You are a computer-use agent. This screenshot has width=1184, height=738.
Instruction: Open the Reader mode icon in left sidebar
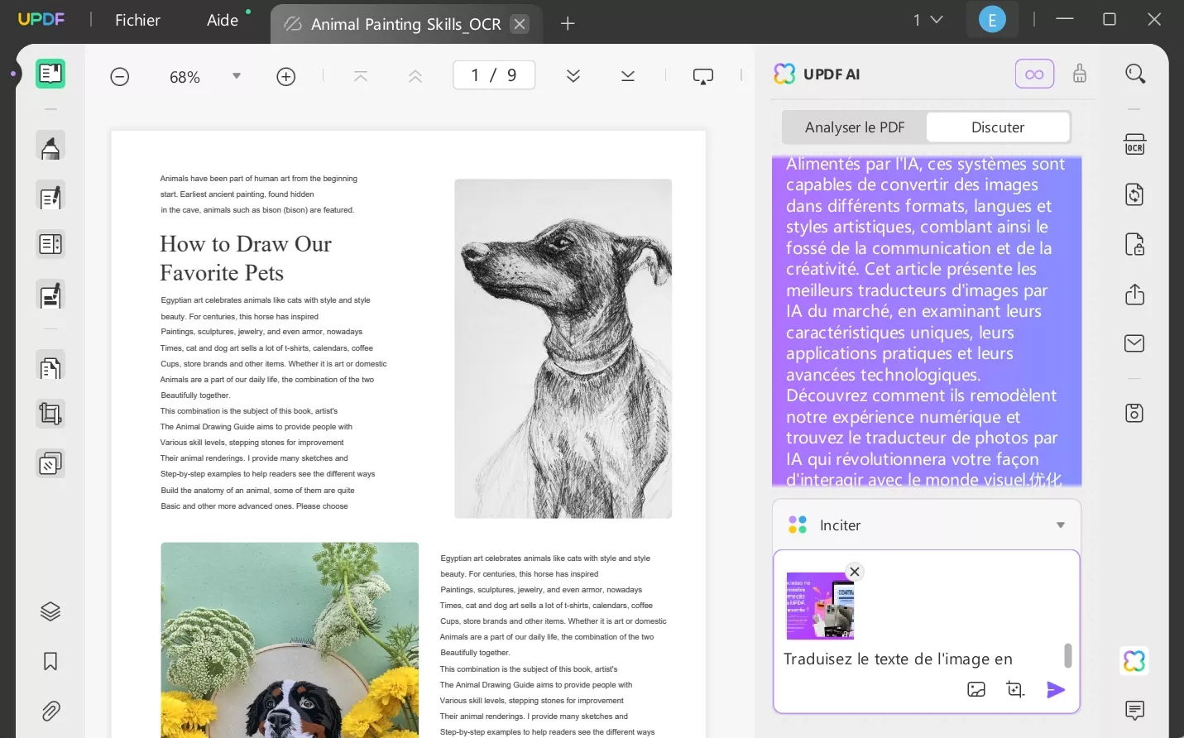(50, 74)
